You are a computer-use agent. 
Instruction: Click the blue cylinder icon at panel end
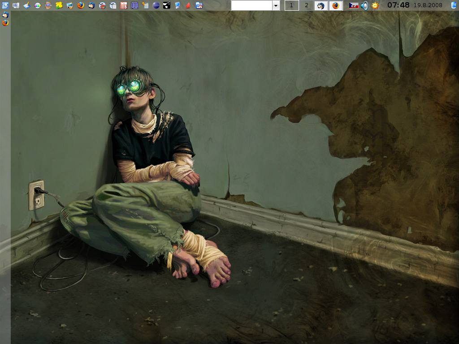454,5
